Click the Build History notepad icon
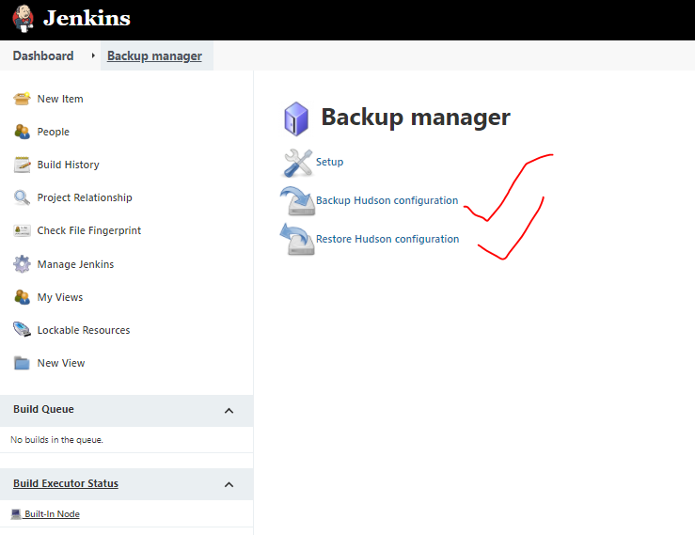This screenshot has width=695, height=535. tap(22, 165)
